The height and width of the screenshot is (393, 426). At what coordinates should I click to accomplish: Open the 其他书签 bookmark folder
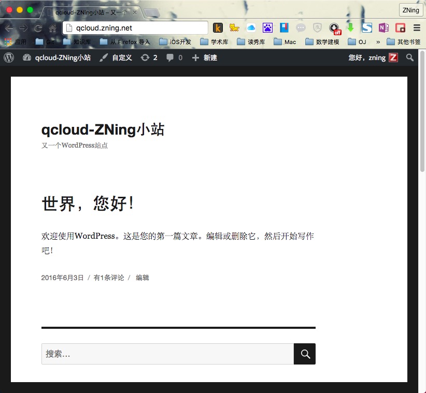pyautogui.click(x=404, y=42)
